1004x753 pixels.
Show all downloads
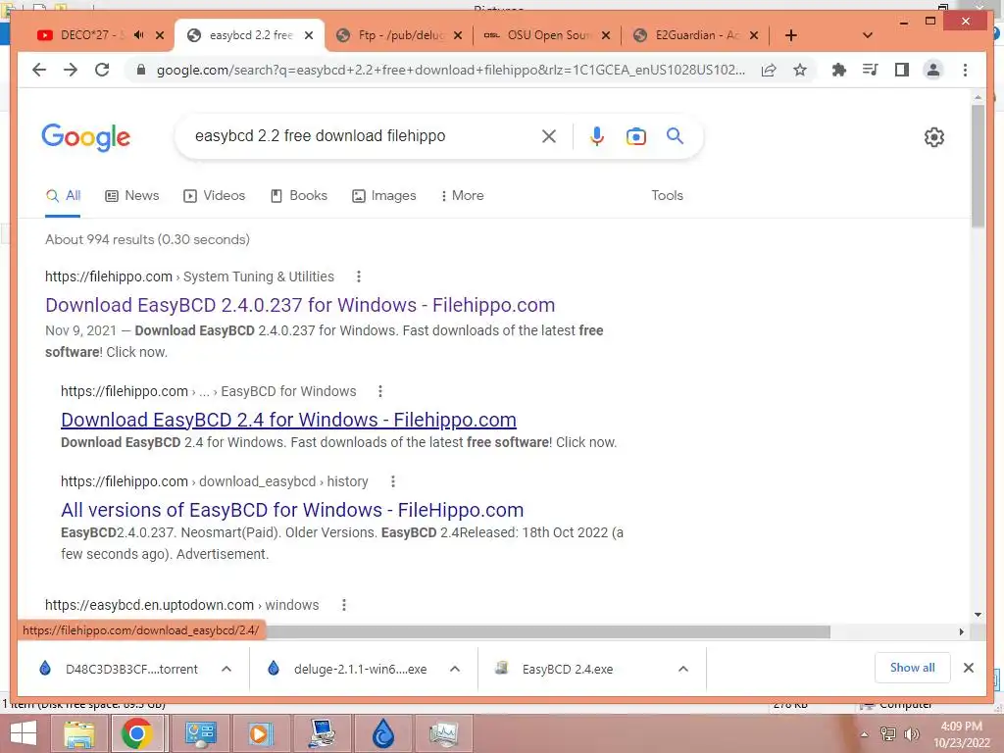tap(912, 668)
